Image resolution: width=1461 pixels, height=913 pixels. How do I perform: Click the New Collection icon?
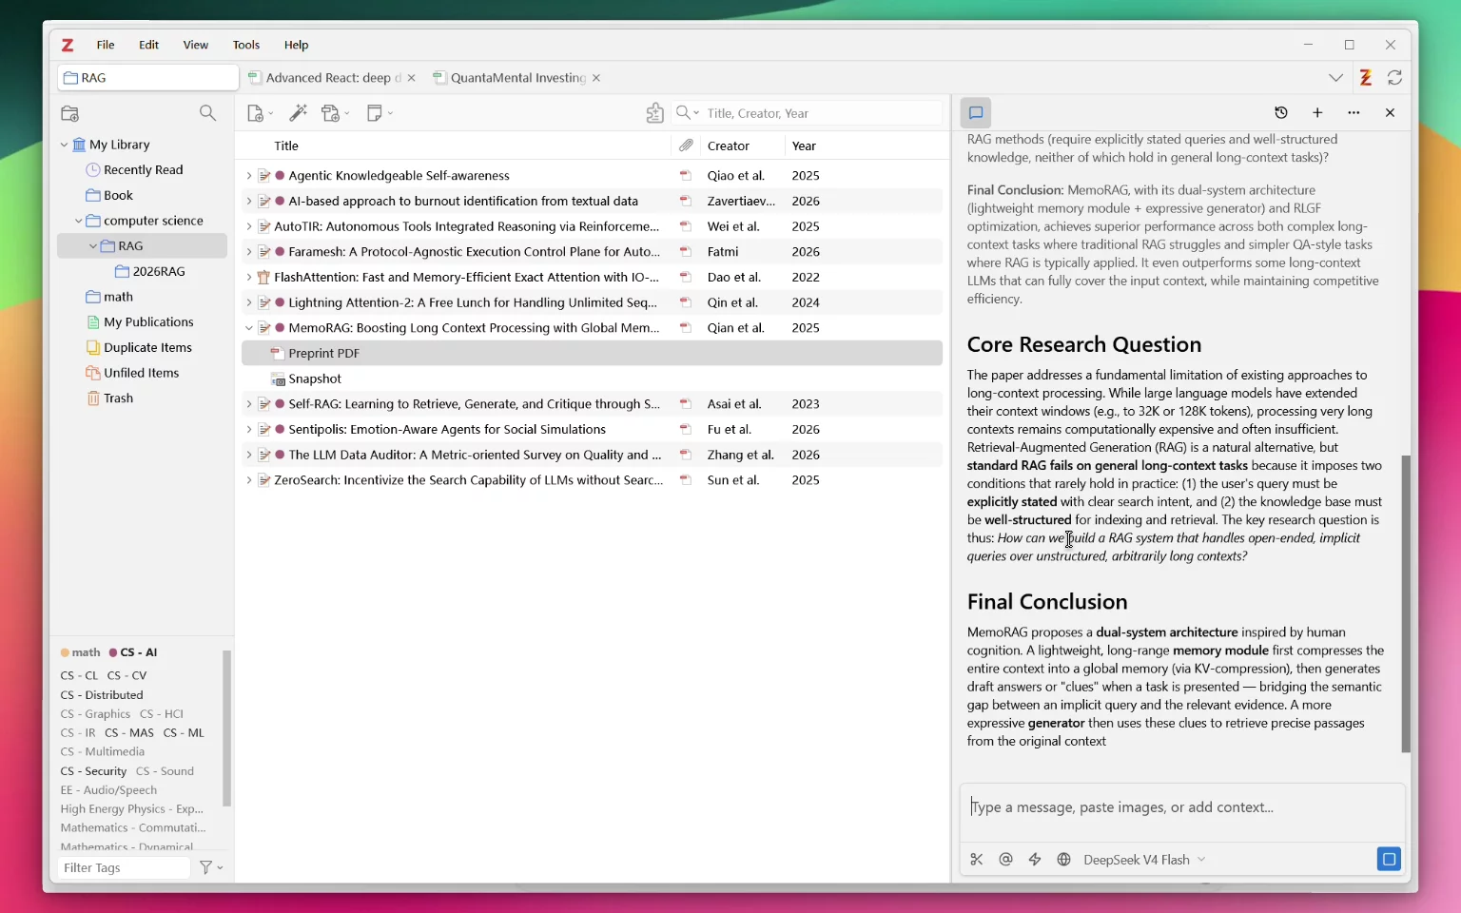tap(70, 113)
